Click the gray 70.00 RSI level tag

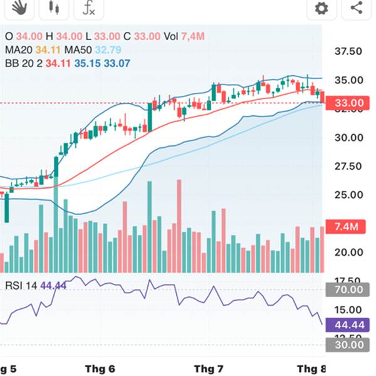(x=347, y=290)
